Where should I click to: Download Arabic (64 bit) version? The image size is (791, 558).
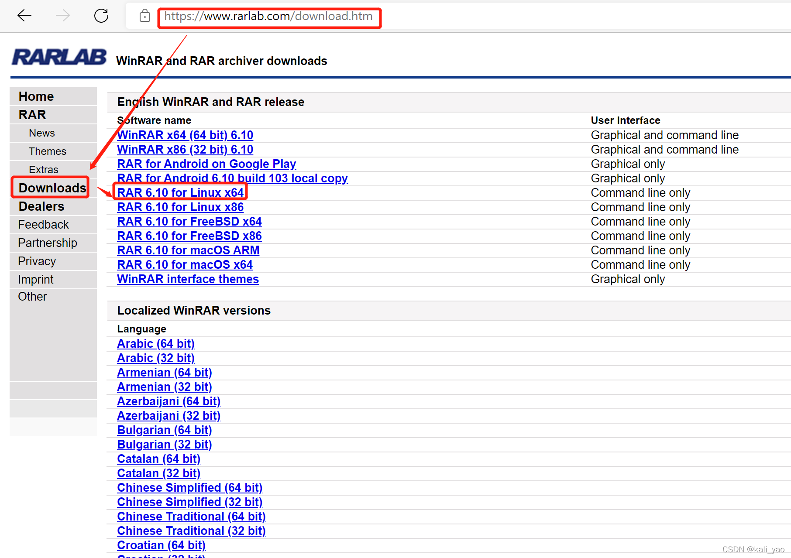[156, 344]
